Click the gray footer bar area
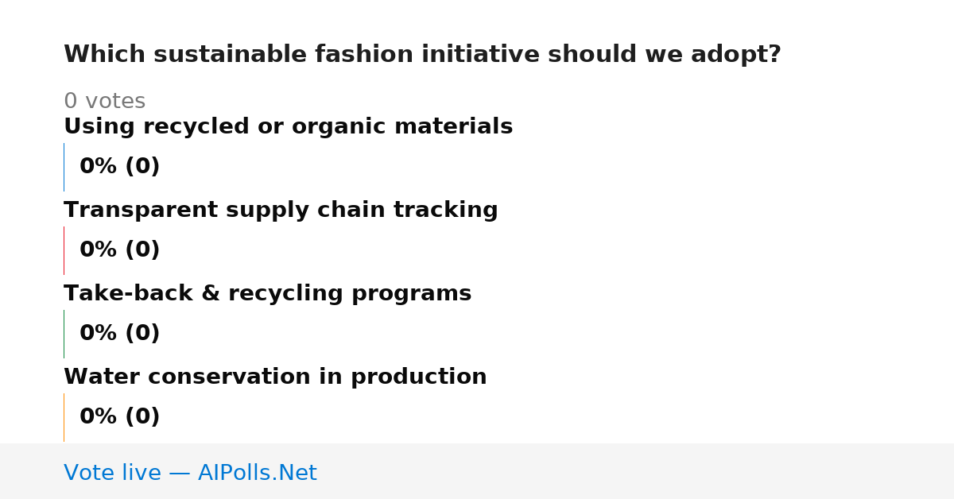This screenshot has height=499, width=954. pos(477,471)
